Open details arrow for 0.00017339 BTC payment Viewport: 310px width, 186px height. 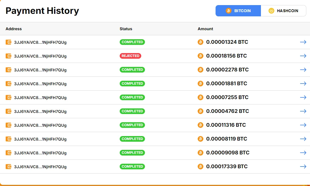point(303,167)
